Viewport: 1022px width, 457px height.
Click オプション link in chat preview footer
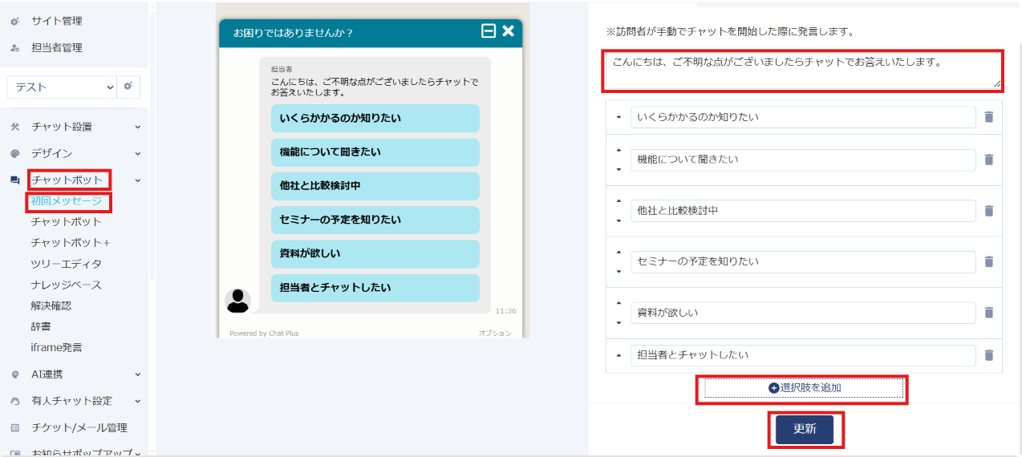(x=495, y=333)
